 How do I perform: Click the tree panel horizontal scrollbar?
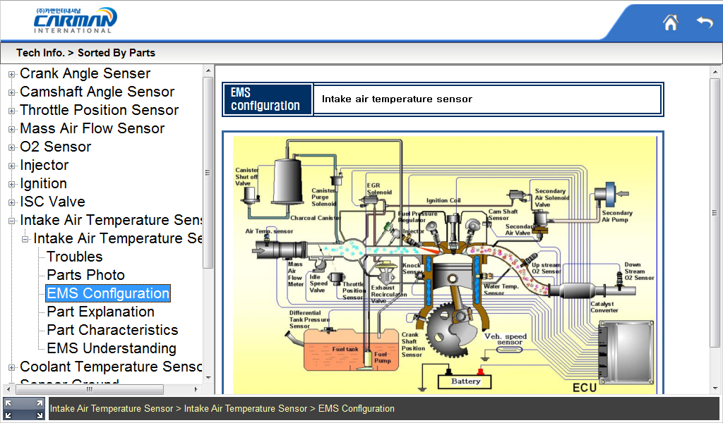pos(89,389)
